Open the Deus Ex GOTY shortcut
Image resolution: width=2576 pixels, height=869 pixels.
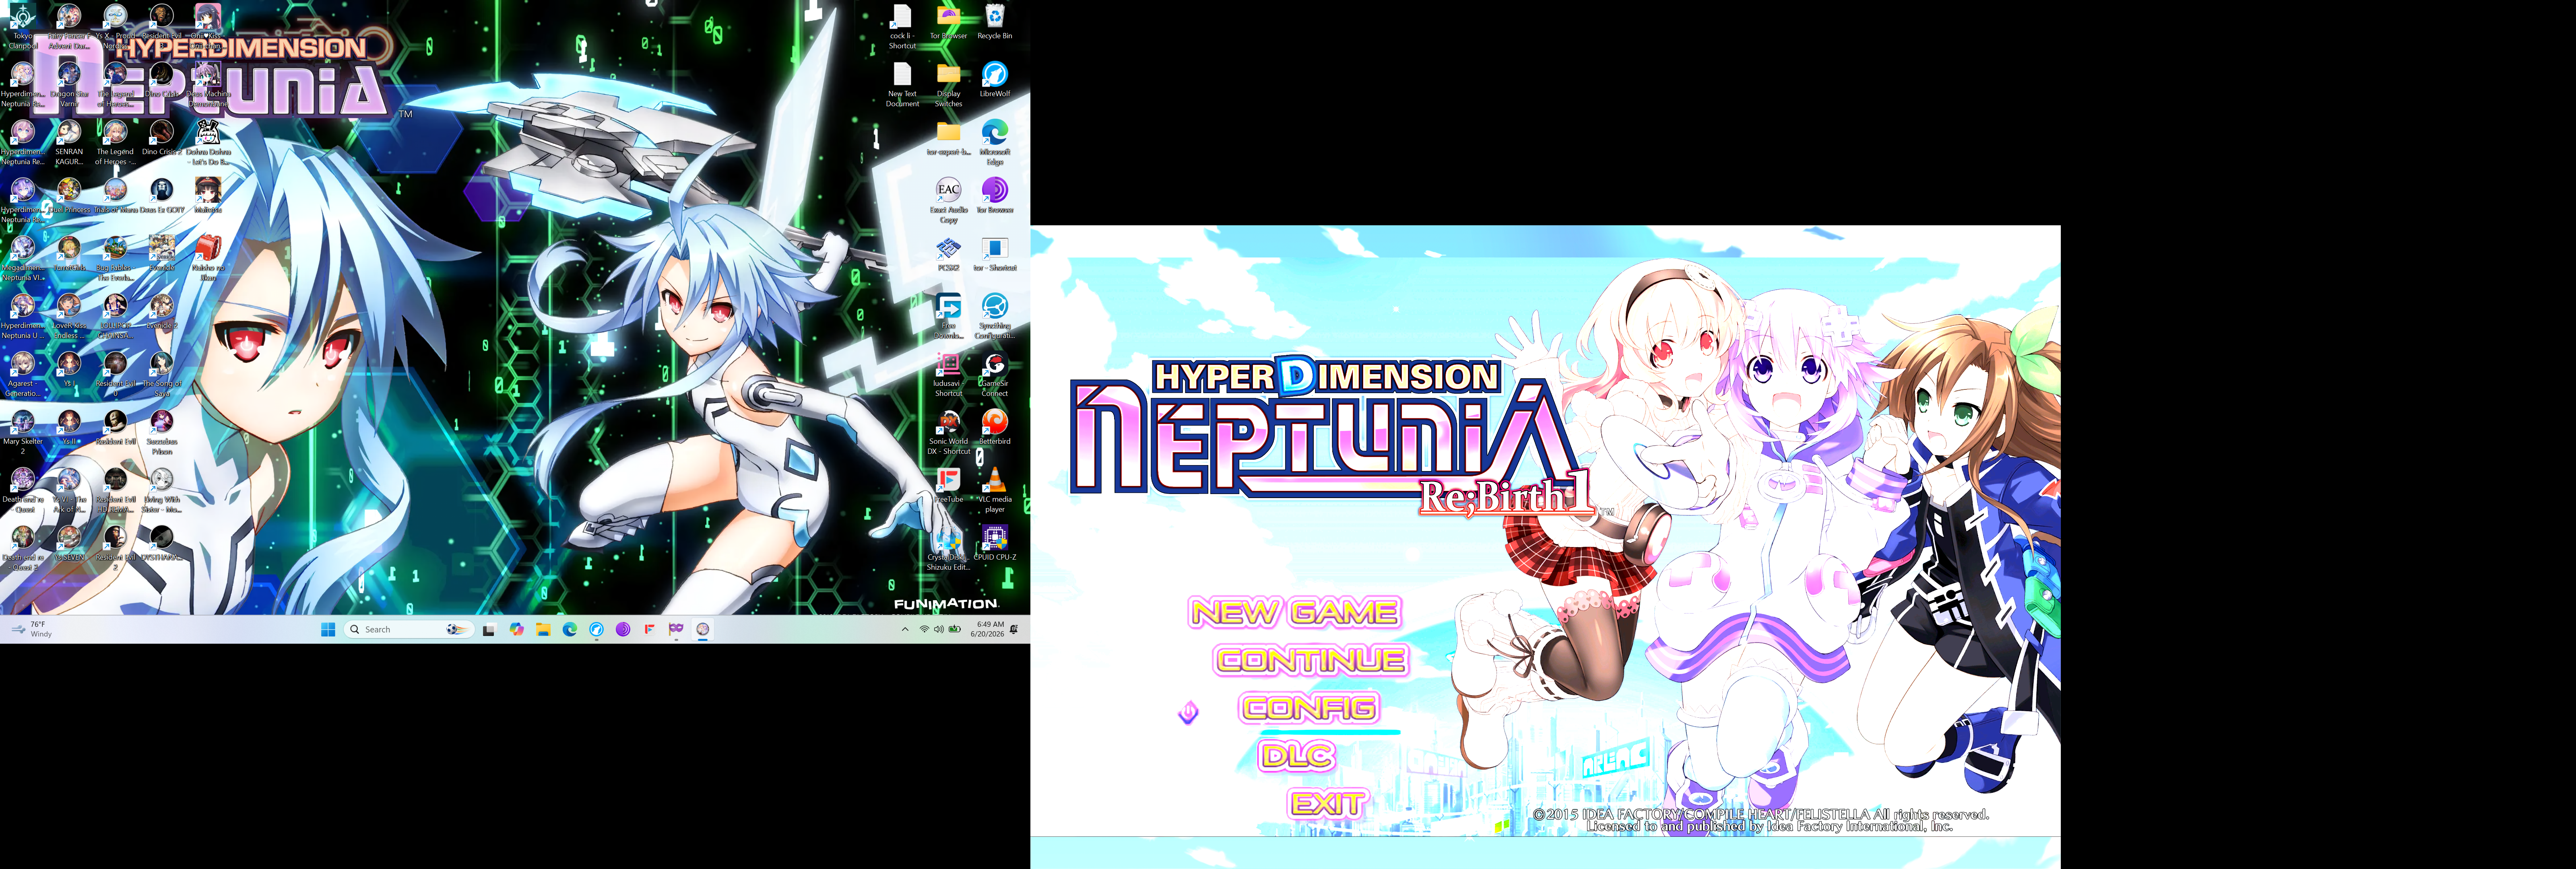[x=161, y=196]
